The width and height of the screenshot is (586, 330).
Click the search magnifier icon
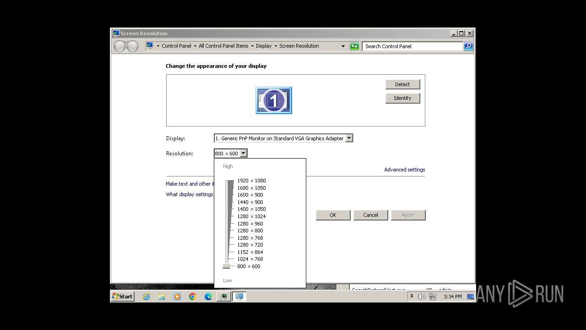[x=468, y=46]
